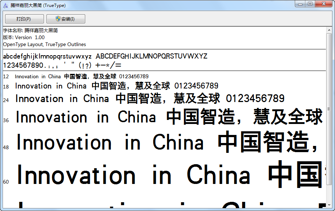Viewport: 335px width, 211px height.
Task: Click the size 48 sample line
Action: click(167, 142)
